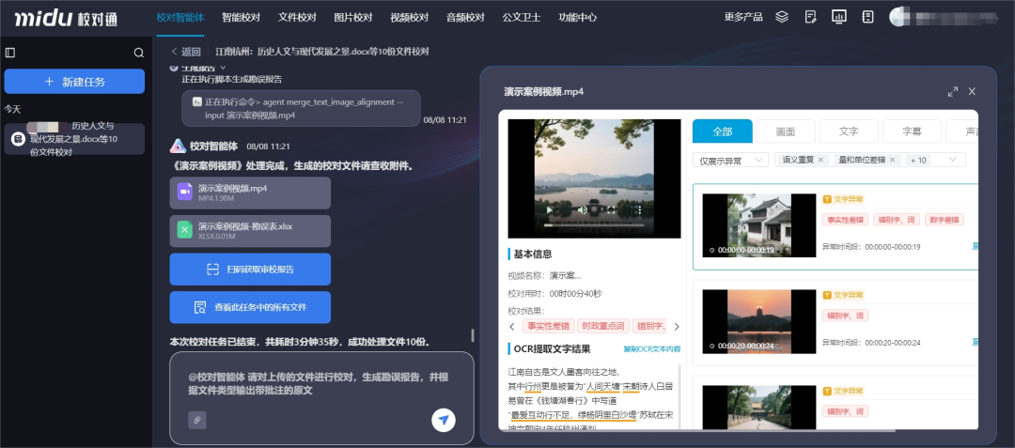Viewport: 1015px width, 448px height.
Task: Open the document edit icon in header
Action: tap(810, 17)
